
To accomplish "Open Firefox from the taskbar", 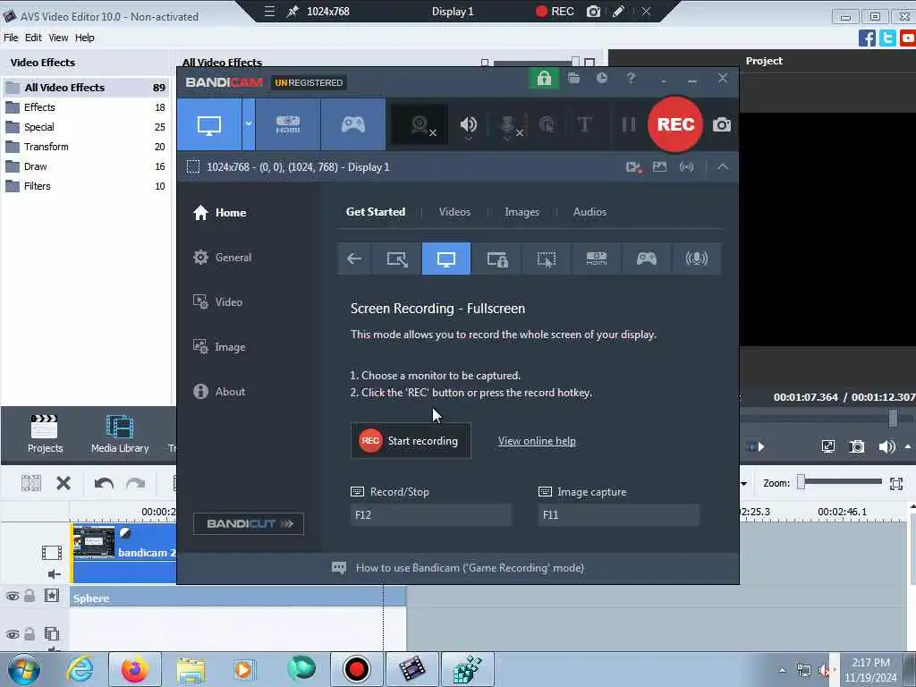I will click(x=134, y=669).
